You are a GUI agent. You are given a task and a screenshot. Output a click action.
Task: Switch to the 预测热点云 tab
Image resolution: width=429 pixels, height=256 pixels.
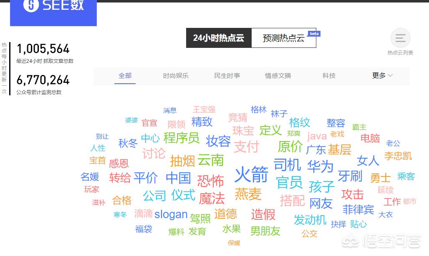coord(284,38)
